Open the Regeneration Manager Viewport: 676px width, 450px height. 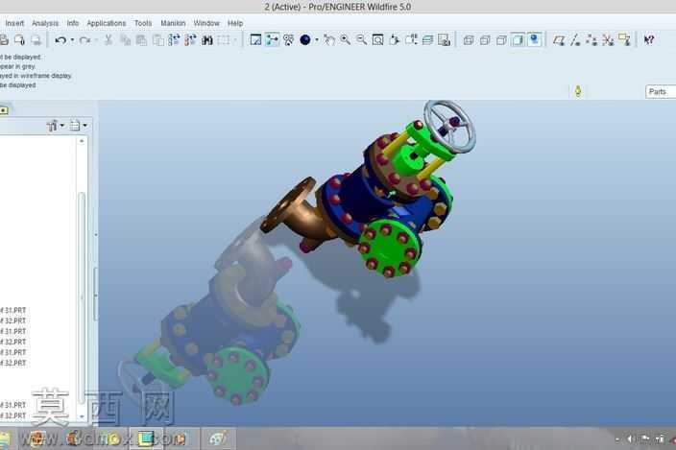(190, 40)
